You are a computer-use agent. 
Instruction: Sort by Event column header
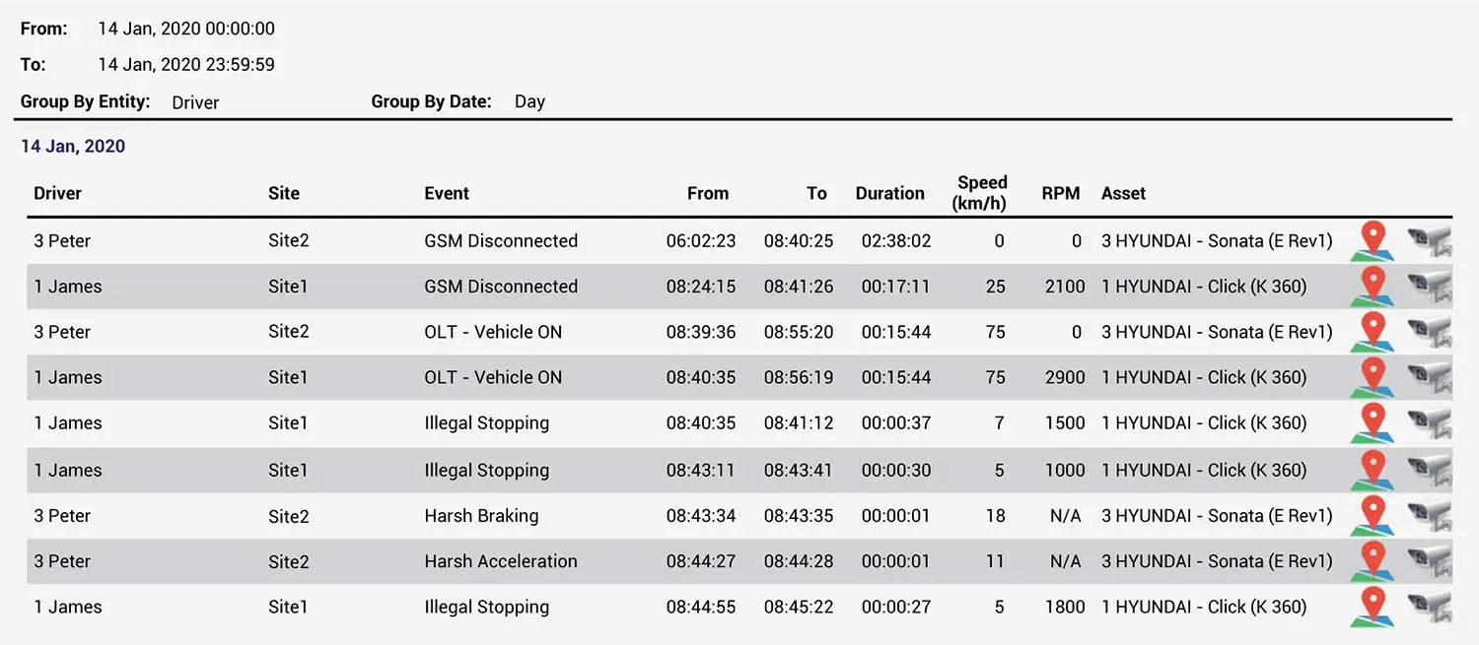(x=447, y=193)
